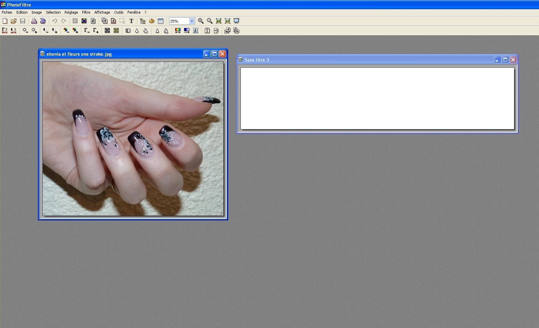Open the Réglage menu
The width and height of the screenshot is (539, 328).
(71, 12)
